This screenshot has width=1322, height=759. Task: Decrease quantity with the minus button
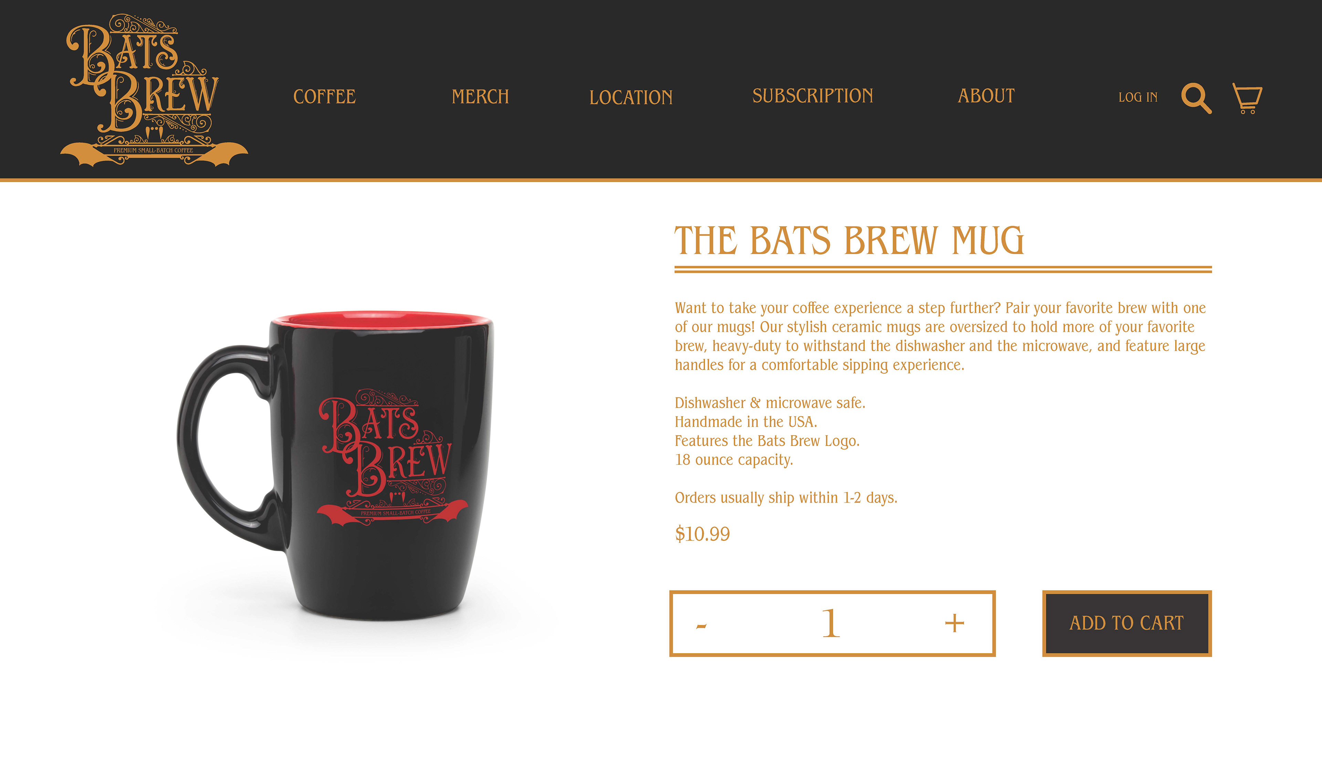tap(701, 624)
